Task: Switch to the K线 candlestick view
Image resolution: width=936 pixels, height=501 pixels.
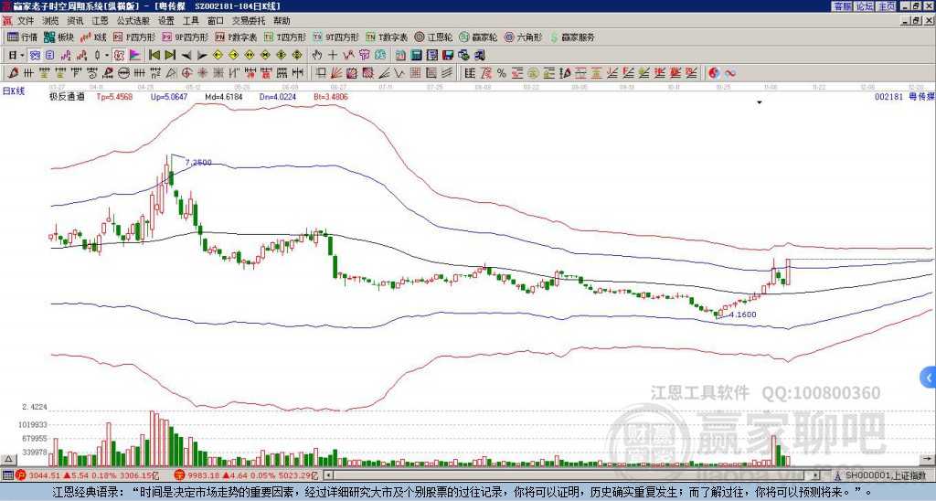Action: point(93,37)
